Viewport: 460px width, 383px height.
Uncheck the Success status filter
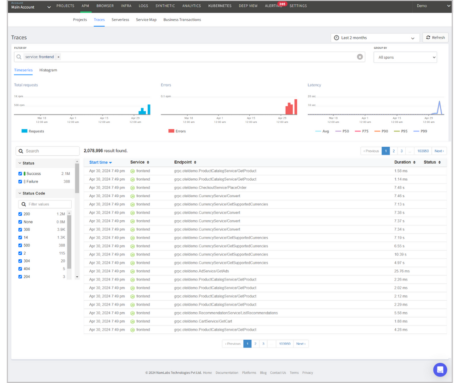tap(19, 173)
